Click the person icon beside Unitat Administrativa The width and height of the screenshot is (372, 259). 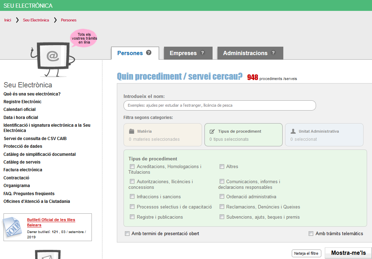click(x=293, y=131)
